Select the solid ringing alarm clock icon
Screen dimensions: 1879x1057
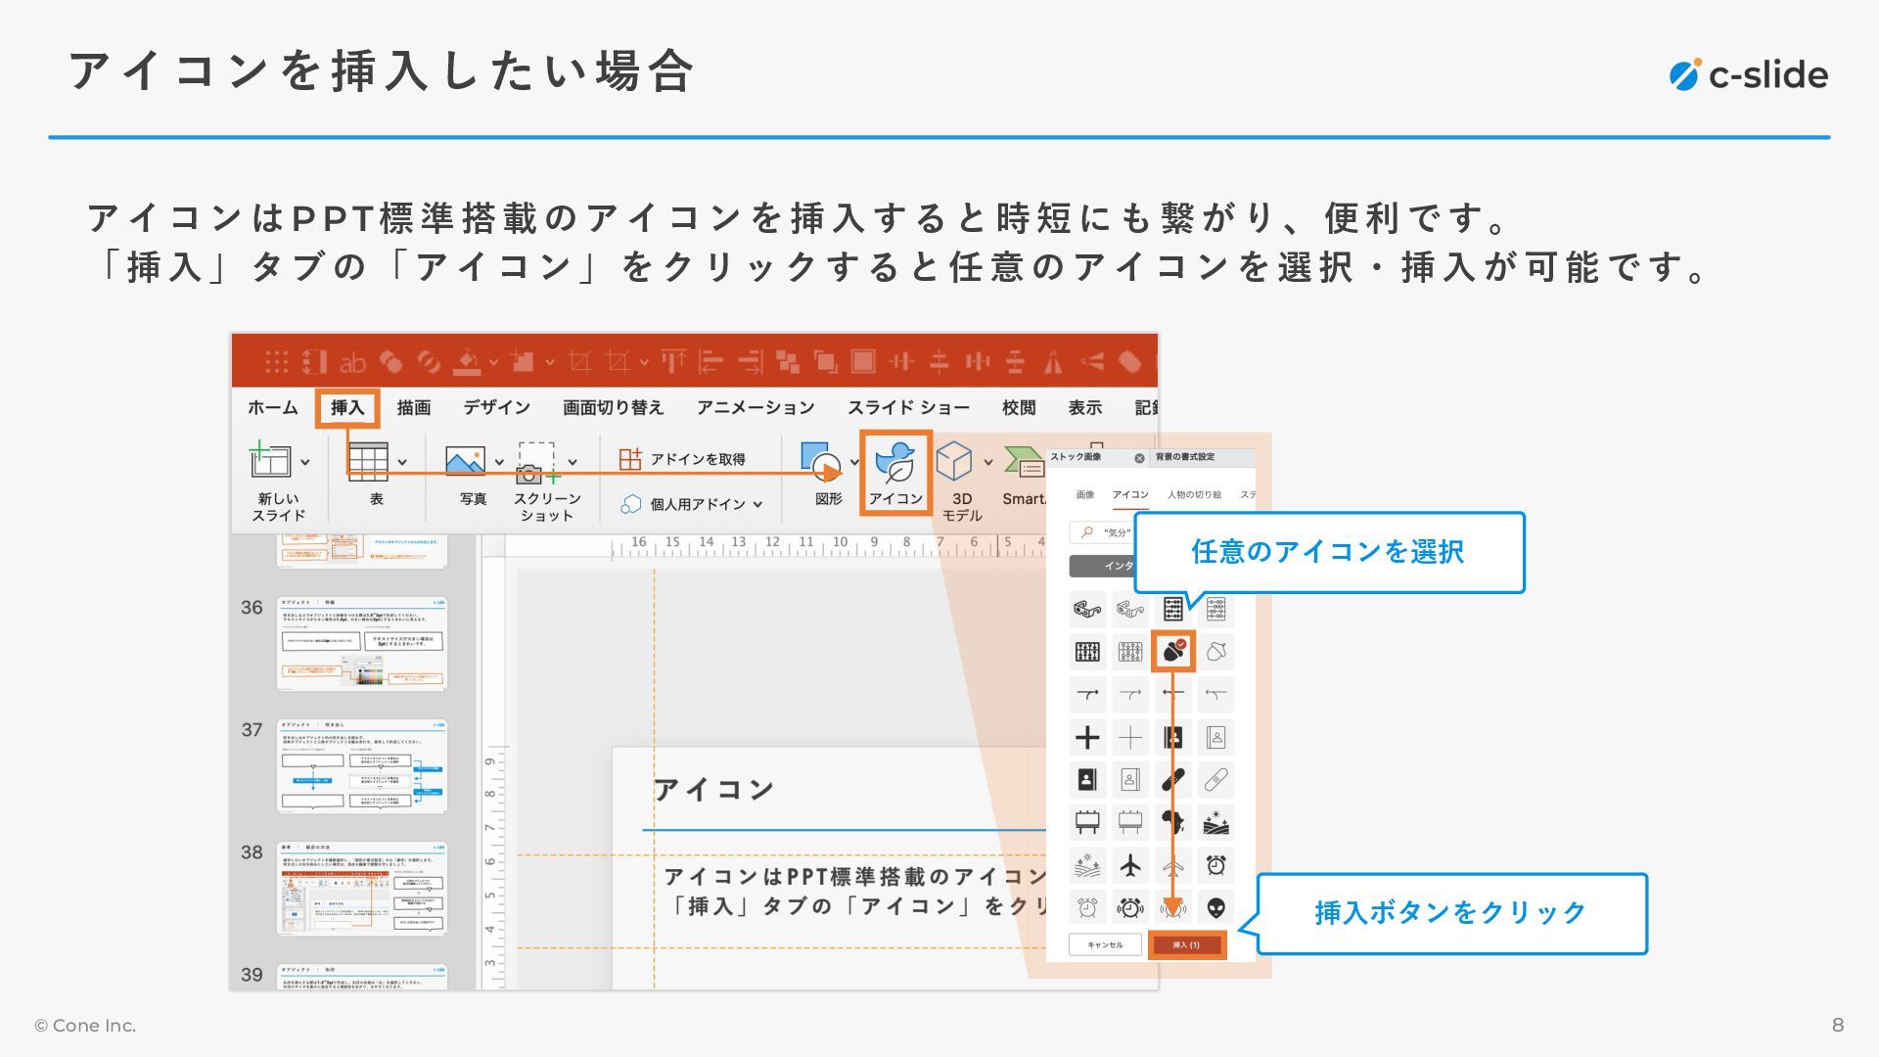1130,908
